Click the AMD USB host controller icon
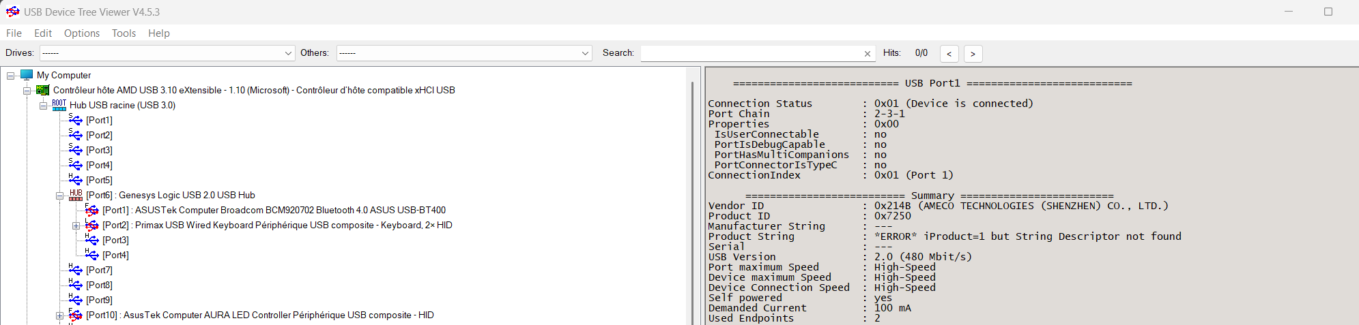The width and height of the screenshot is (1359, 325). pos(43,90)
